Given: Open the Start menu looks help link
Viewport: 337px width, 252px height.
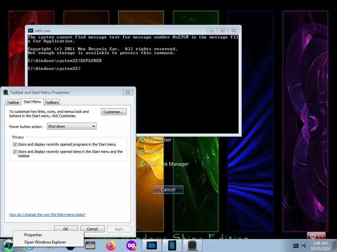Looking at the screenshot, I should [47, 215].
